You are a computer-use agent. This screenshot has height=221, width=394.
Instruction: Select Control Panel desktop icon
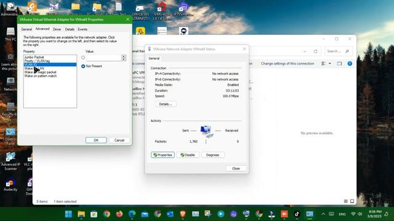point(10,137)
